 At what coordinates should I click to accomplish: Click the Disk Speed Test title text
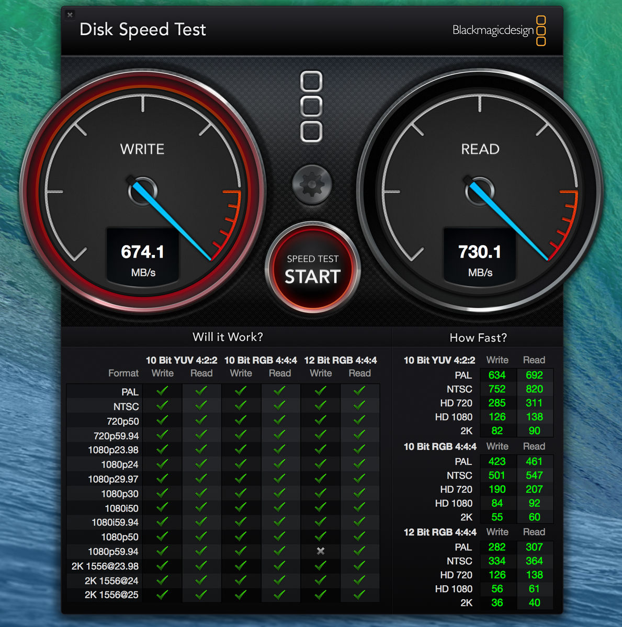(143, 30)
